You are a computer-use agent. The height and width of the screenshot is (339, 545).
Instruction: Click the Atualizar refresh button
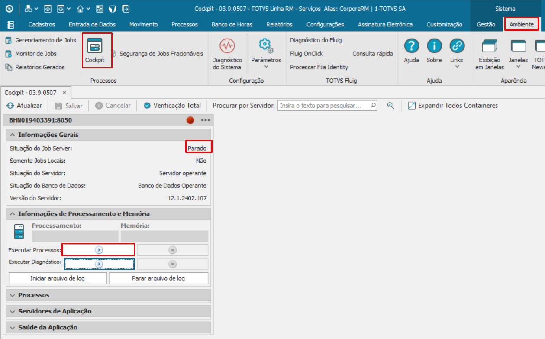tap(24, 106)
